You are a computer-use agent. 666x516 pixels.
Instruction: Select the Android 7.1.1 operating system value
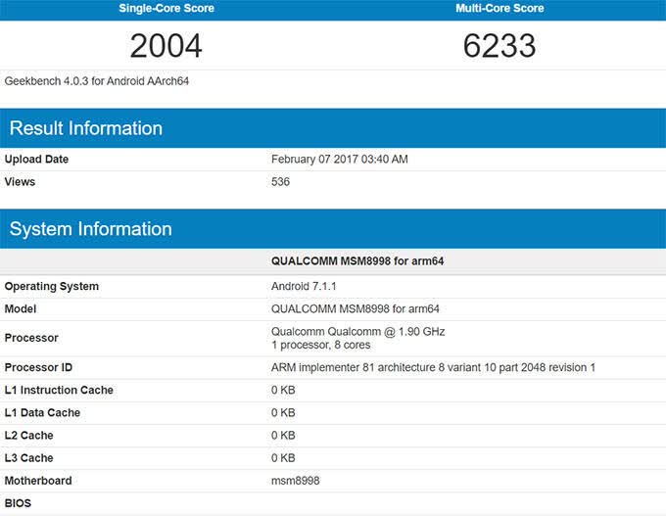(304, 286)
